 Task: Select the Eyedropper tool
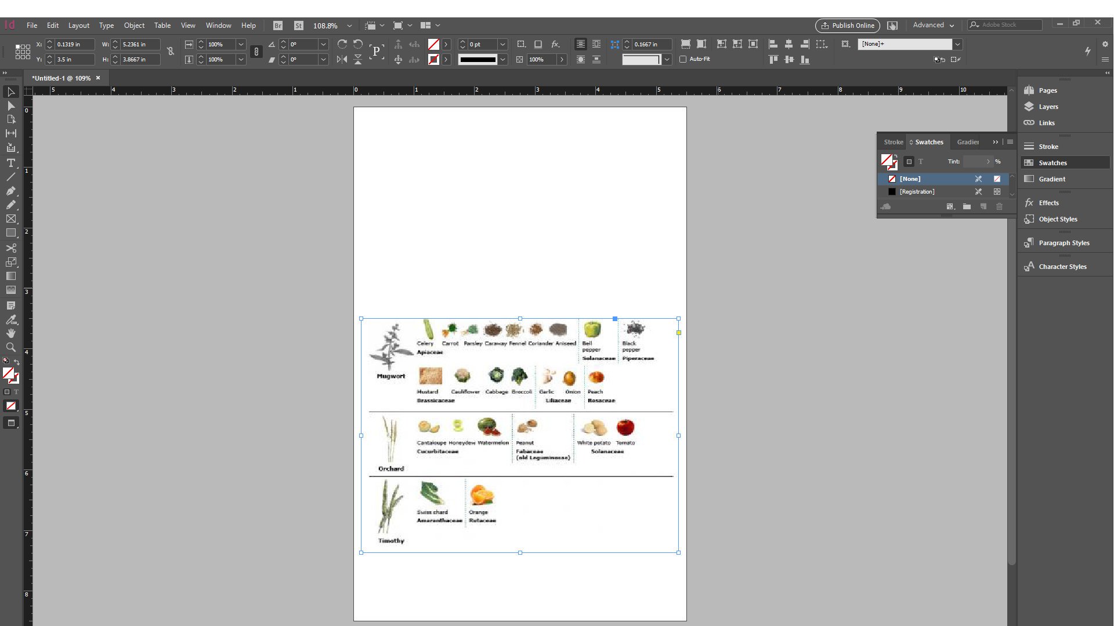[x=10, y=319]
